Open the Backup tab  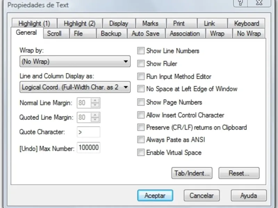coord(111,33)
